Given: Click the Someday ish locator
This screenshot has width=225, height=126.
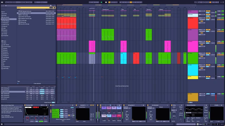Looking at the screenshot, I should (105, 9).
